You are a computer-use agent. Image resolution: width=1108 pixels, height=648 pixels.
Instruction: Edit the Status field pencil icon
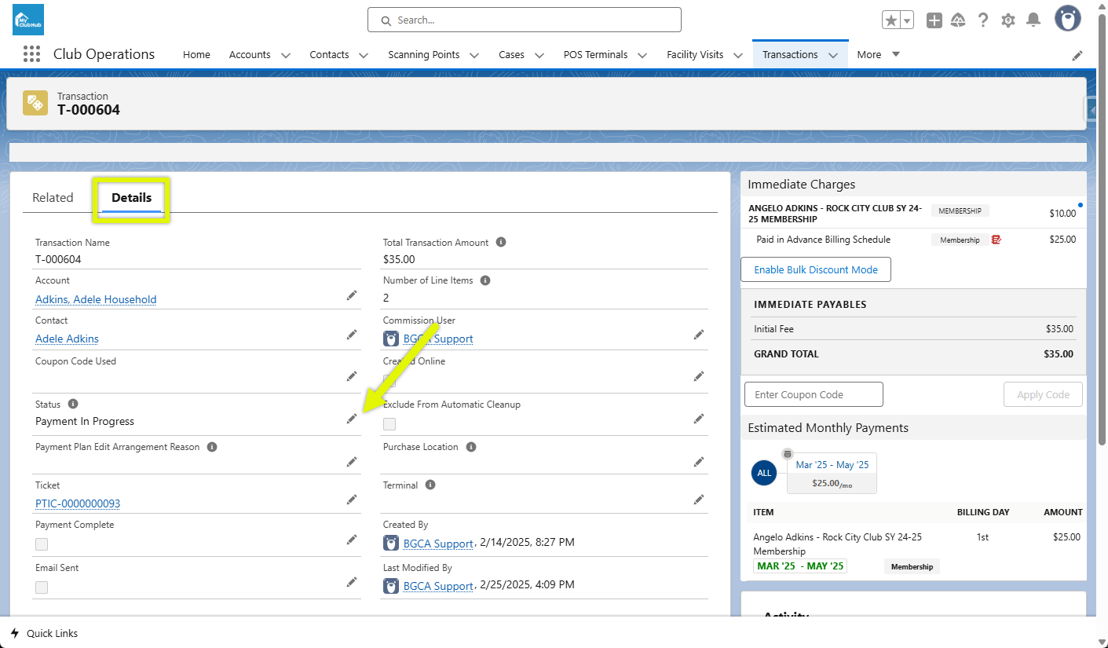(x=351, y=419)
